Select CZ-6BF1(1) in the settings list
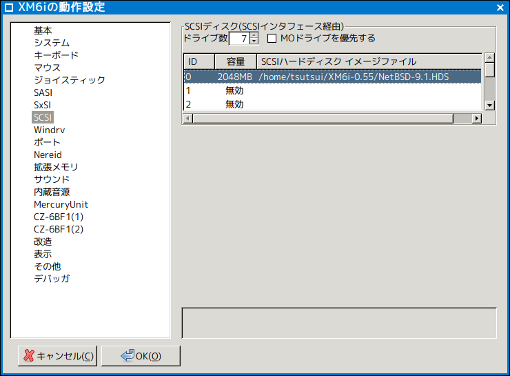 [x=59, y=217]
